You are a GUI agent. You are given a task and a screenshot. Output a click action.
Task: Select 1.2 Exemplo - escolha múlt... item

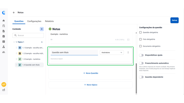pos(29,53)
